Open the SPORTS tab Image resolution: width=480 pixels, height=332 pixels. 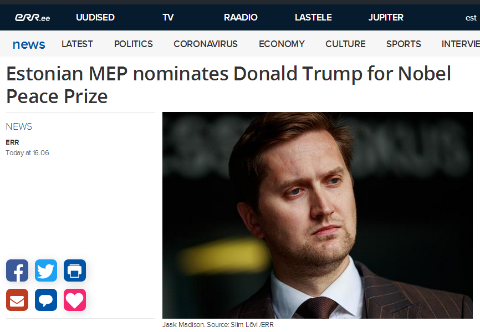404,44
